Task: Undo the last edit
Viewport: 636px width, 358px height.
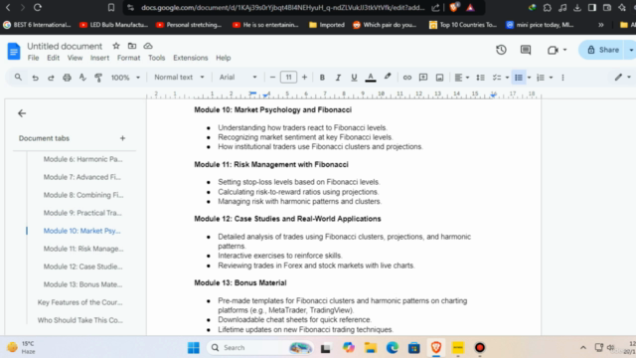Action: tap(36, 78)
